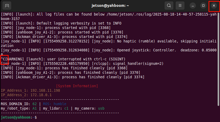Click the my_lidar value c1
Image resolution: width=220 pixels, height=122 pixels.
tap(66, 108)
